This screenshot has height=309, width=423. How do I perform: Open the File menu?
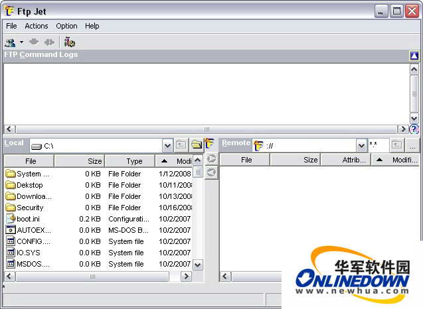coord(11,26)
